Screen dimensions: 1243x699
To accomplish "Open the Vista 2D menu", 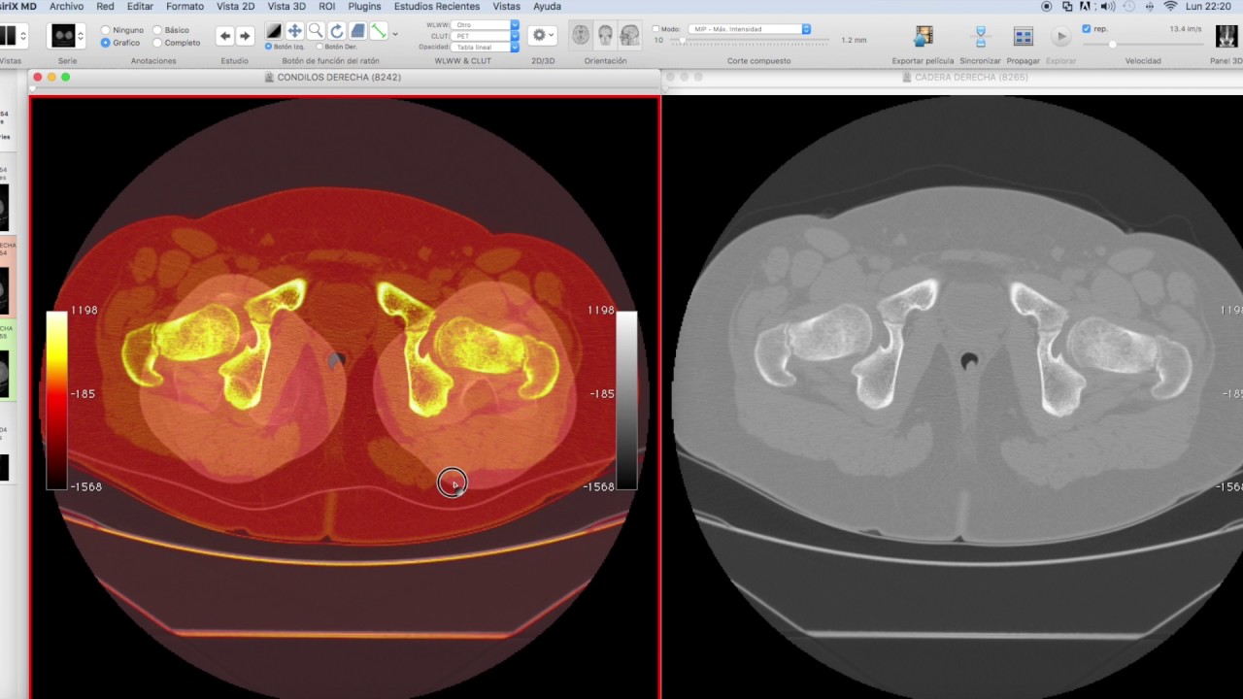I will pos(236,7).
